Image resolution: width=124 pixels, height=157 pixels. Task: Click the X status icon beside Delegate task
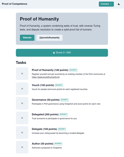(22, 132)
